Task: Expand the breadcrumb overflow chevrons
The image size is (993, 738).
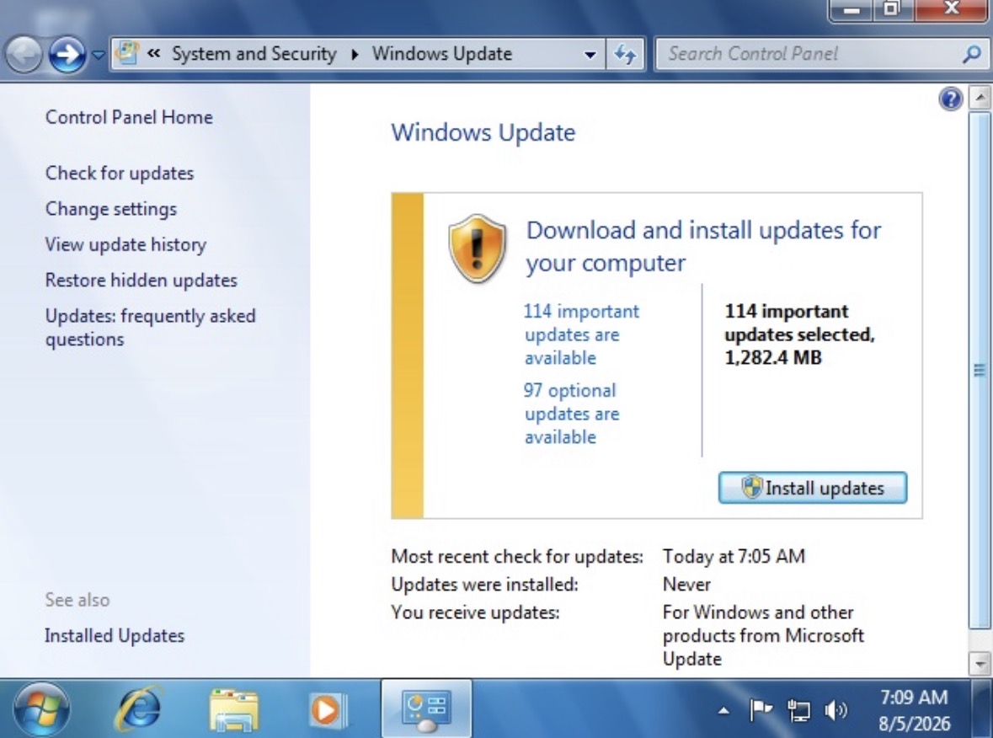Action: tap(154, 54)
